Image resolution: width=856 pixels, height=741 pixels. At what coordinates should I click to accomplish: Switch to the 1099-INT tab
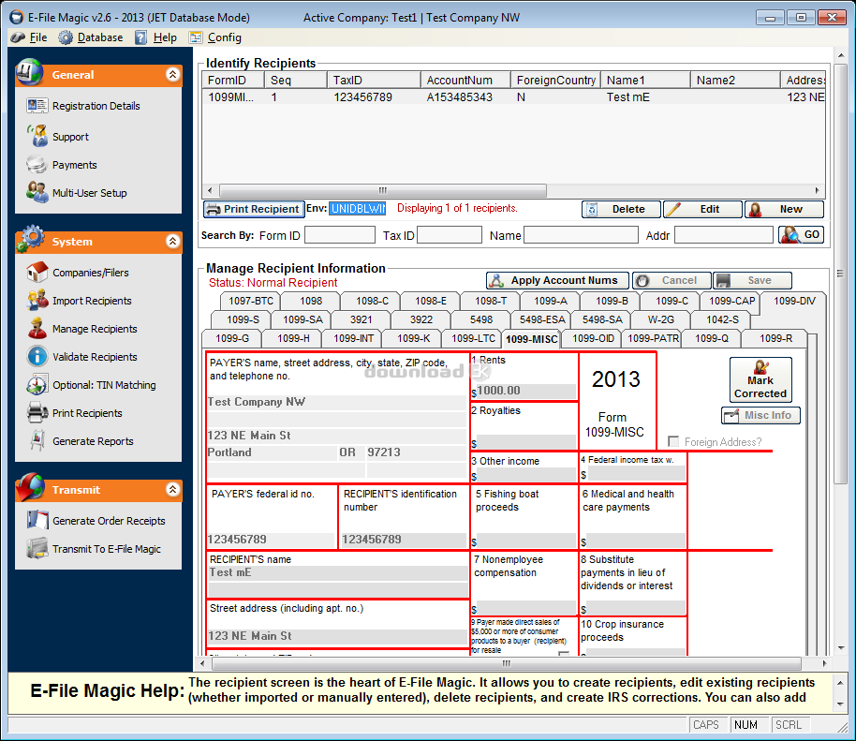[353, 338]
